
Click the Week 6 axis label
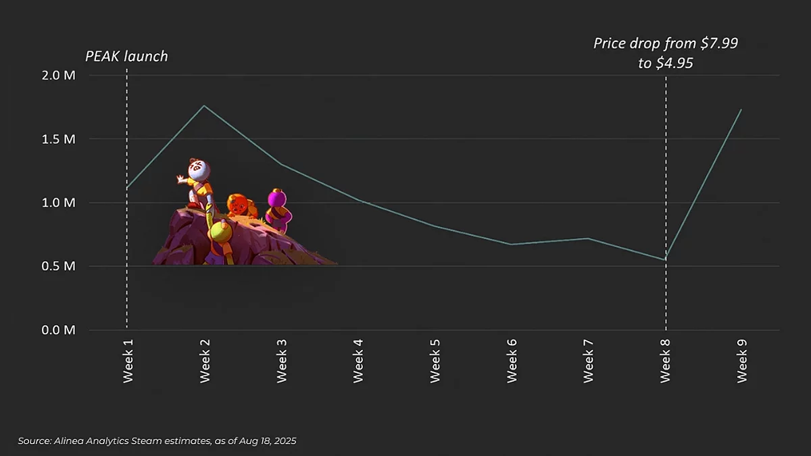pyautogui.click(x=512, y=360)
